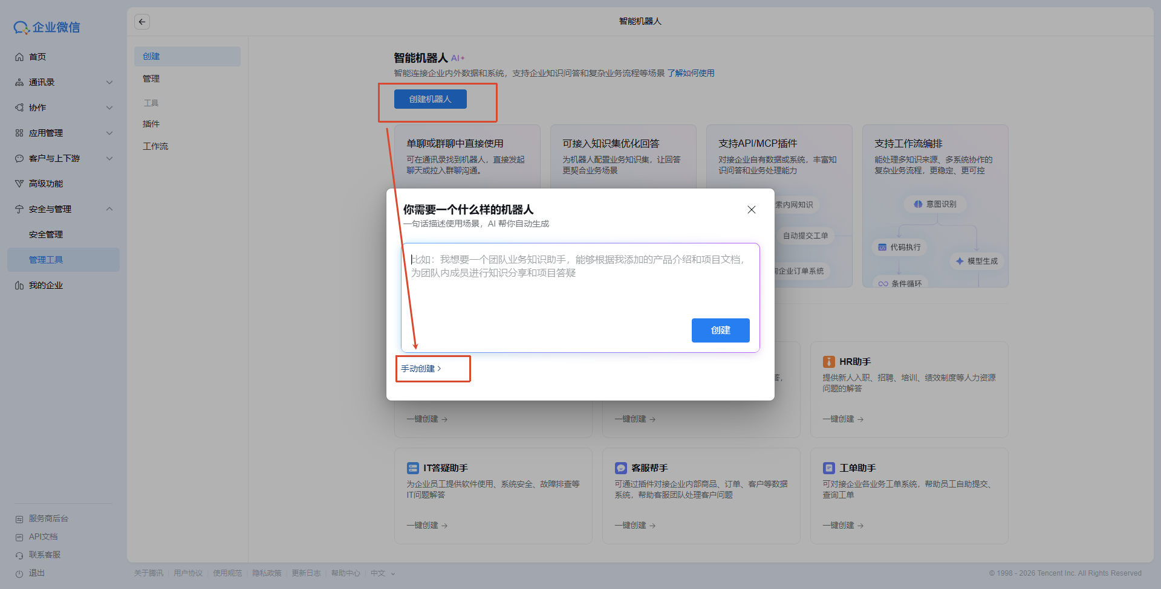
Task: Open the 工作流 menu item
Action: tap(155, 146)
